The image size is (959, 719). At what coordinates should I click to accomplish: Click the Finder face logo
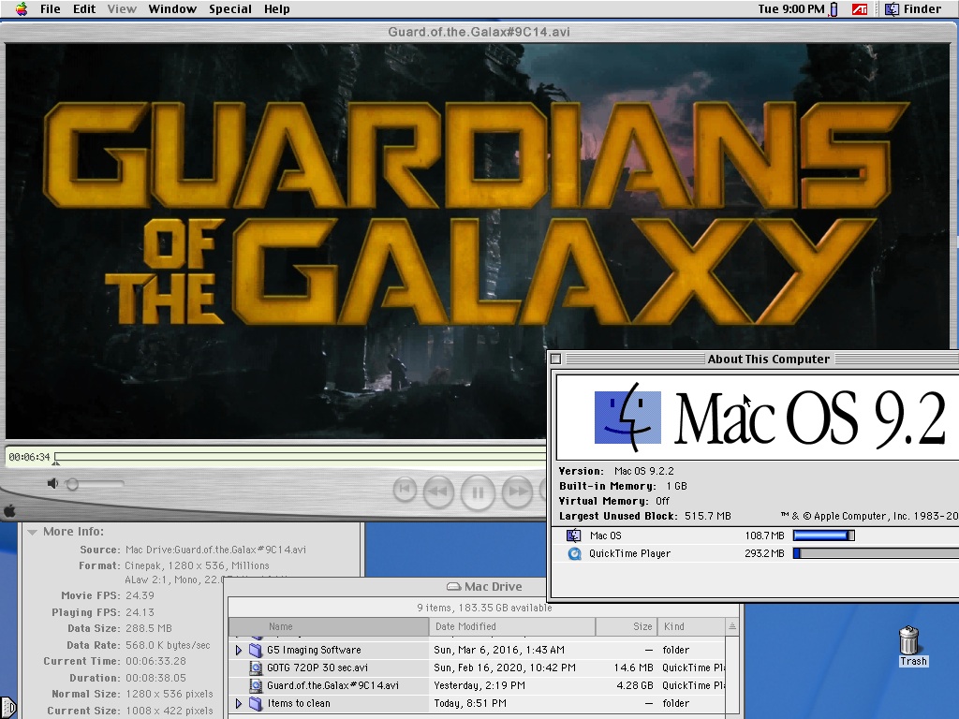pyautogui.click(x=627, y=417)
